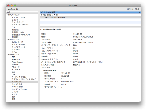
Task: Select 管理対象のクライアント in the sidebar
Action: pyautogui.click(x=21, y=35)
